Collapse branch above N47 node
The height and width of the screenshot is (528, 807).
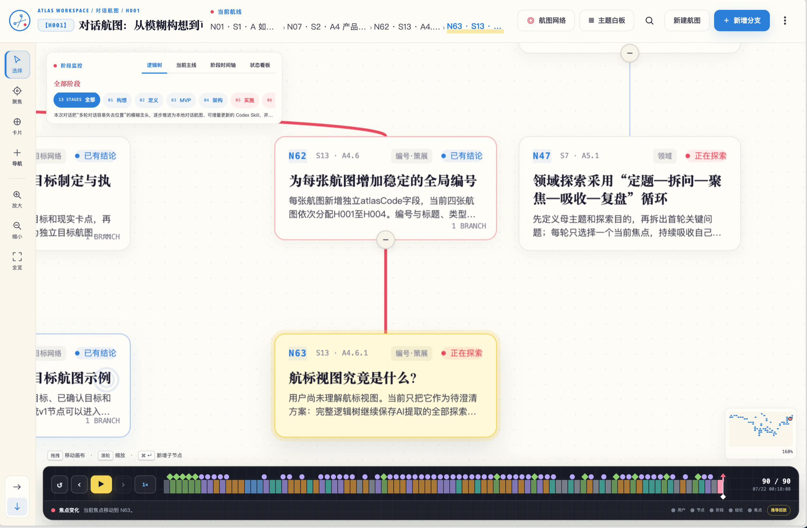(x=630, y=53)
